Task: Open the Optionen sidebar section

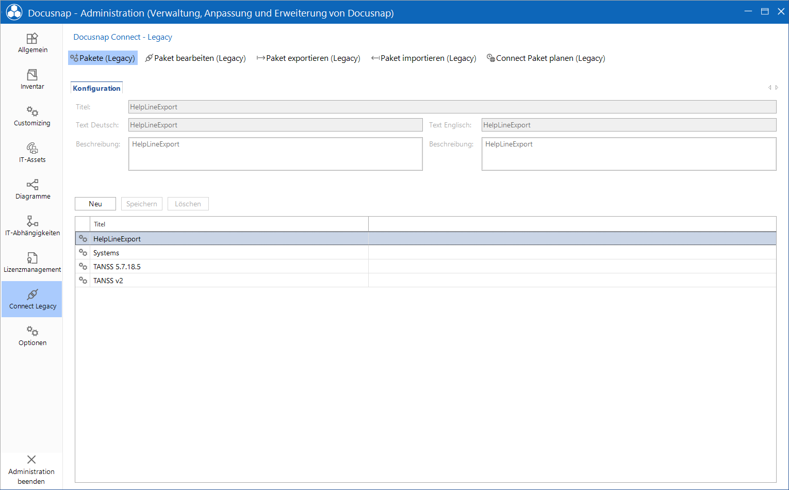Action: 32,336
